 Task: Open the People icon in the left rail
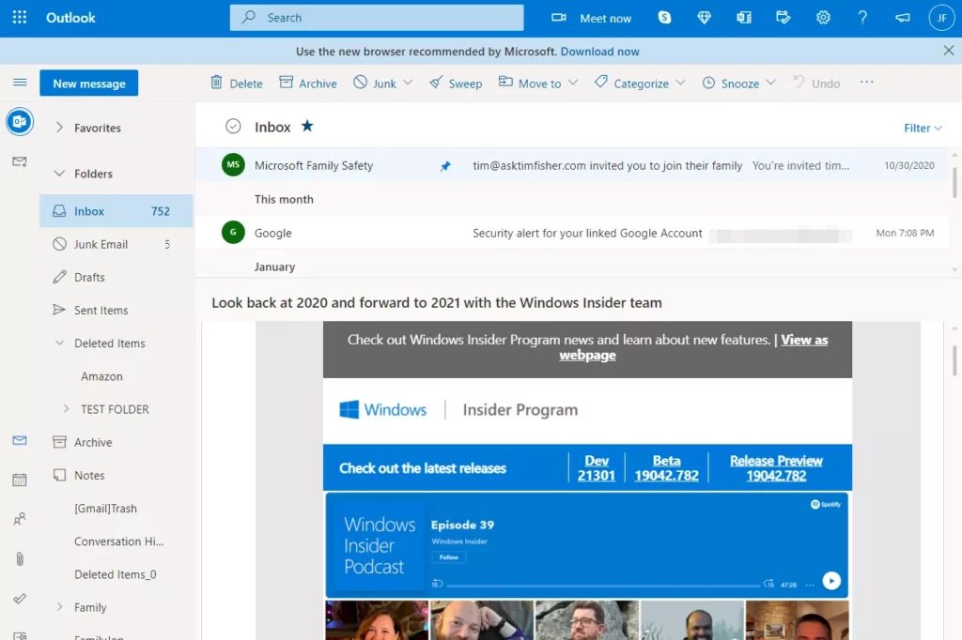point(20,519)
